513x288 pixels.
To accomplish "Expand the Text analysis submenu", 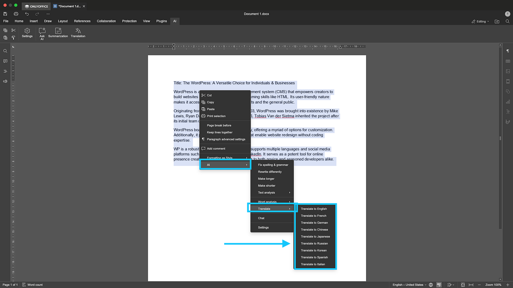I will 272,193.
